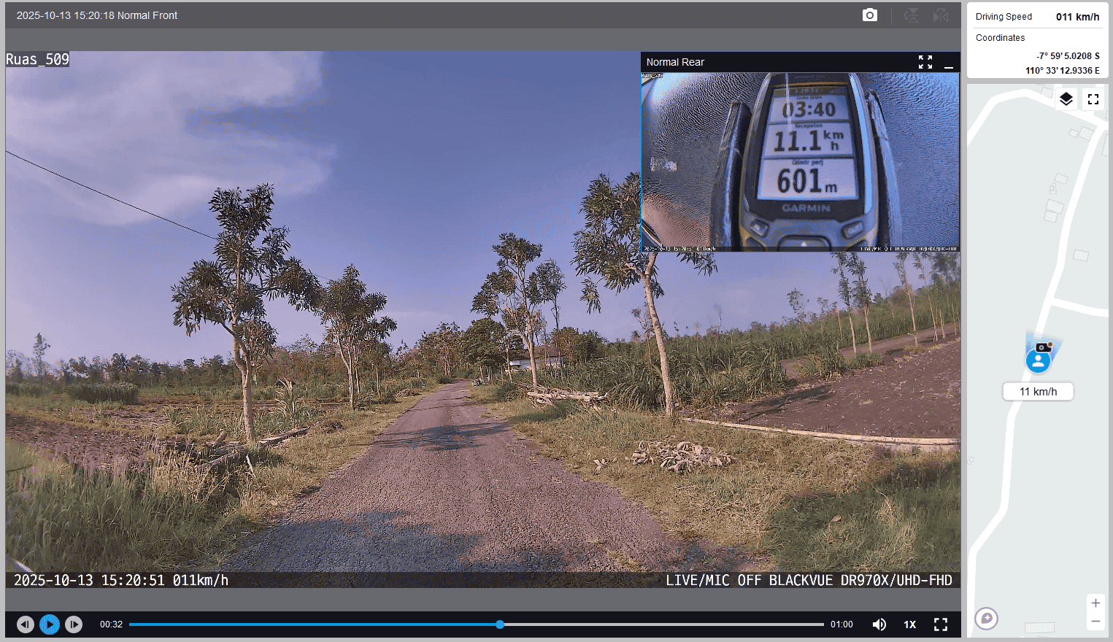Change the 1X playback speed
Screen dimensions: 1113x642
coord(910,624)
